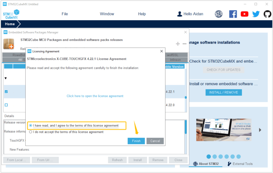Open the Twitter bird icon link

click(256, 14)
